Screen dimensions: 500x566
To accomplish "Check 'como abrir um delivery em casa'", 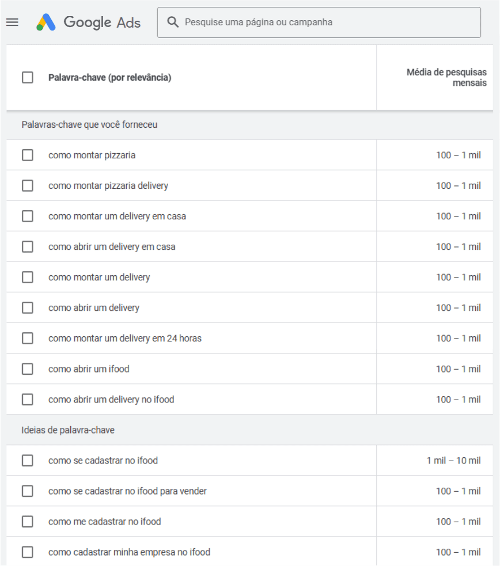I will [x=28, y=246].
